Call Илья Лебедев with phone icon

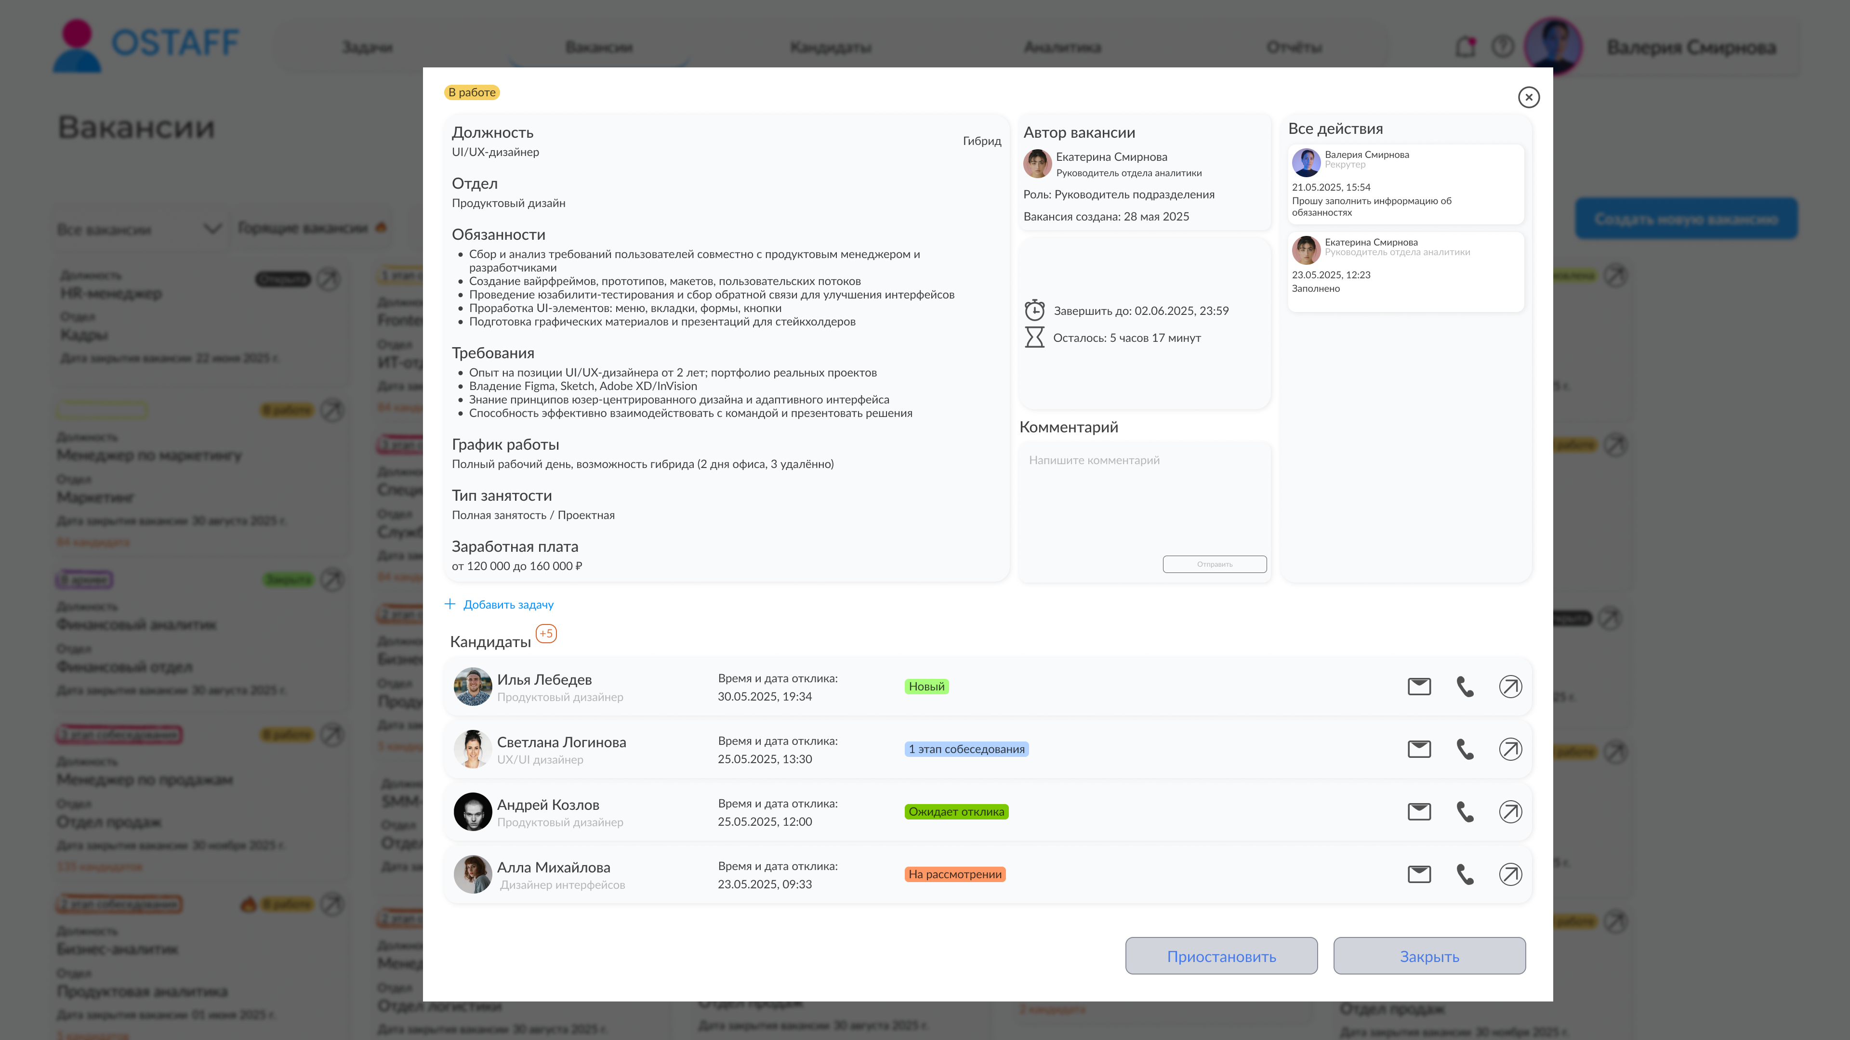(1465, 687)
